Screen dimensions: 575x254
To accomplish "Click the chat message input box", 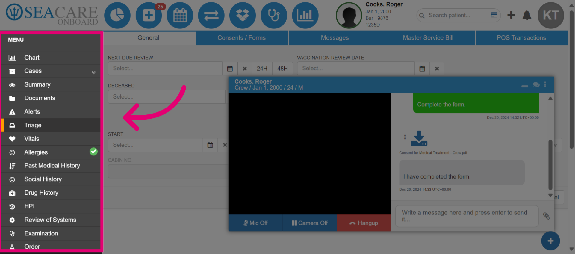I will click(467, 216).
